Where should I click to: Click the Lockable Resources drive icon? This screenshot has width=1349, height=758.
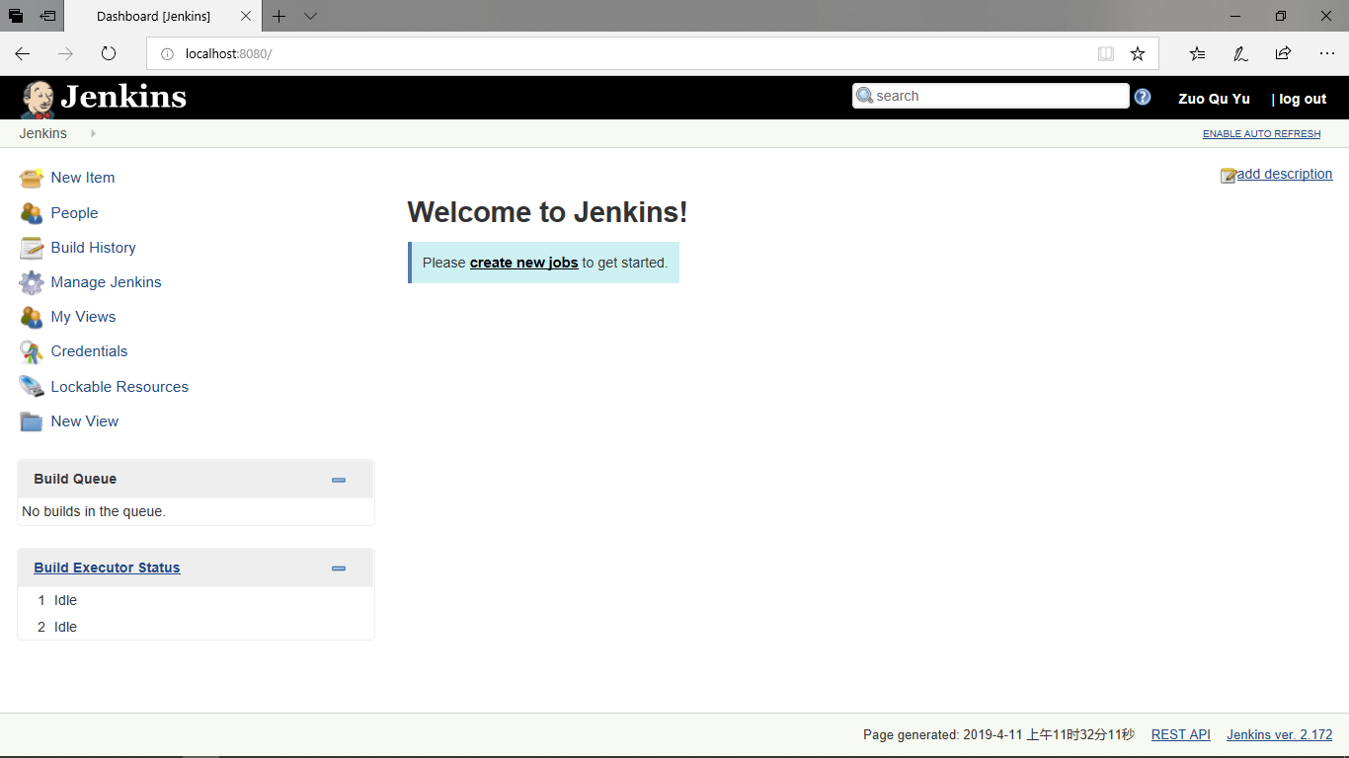(32, 387)
